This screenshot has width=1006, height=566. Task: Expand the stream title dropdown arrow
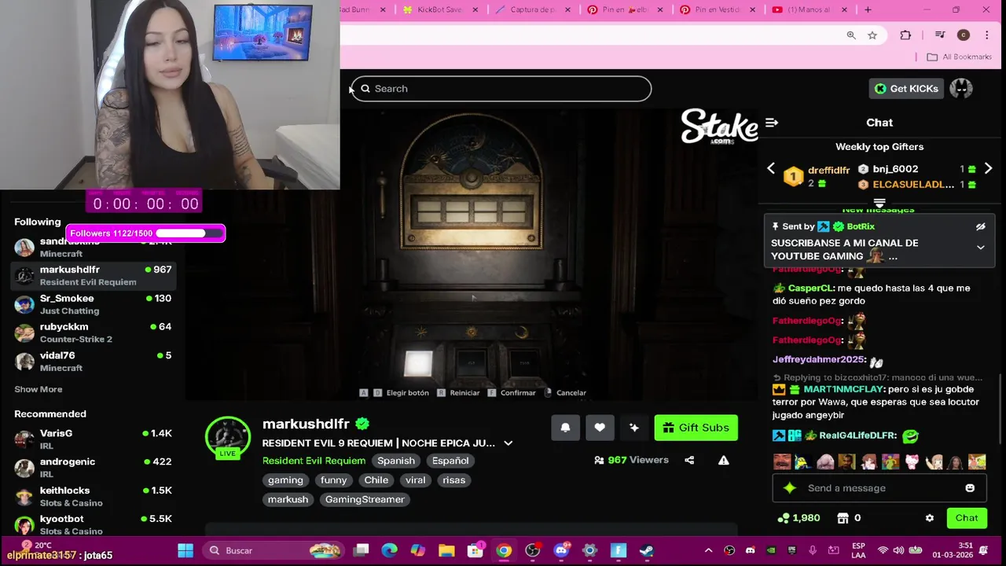point(508,443)
